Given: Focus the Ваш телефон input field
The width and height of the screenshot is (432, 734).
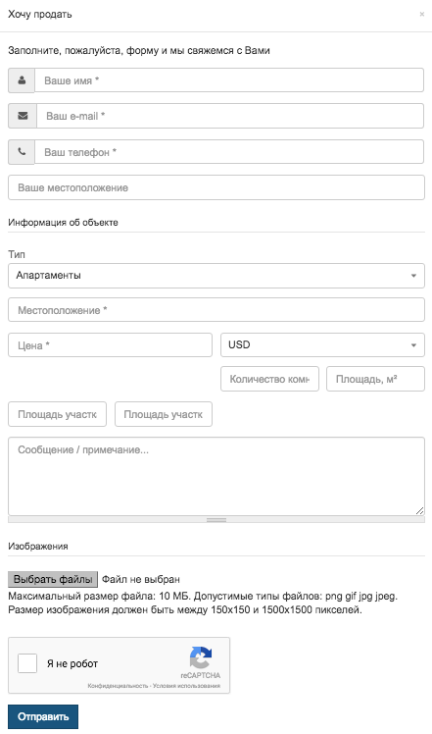Looking at the screenshot, I should pos(229,152).
